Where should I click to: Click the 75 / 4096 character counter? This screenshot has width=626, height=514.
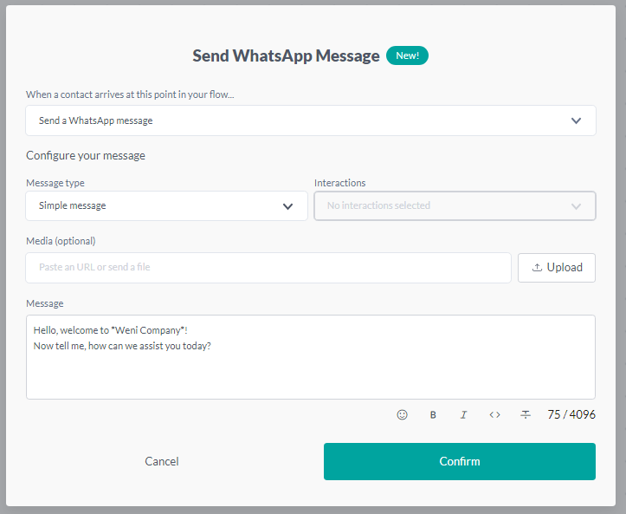(571, 415)
